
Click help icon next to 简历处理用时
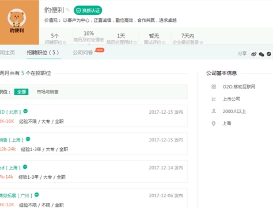[135, 43]
